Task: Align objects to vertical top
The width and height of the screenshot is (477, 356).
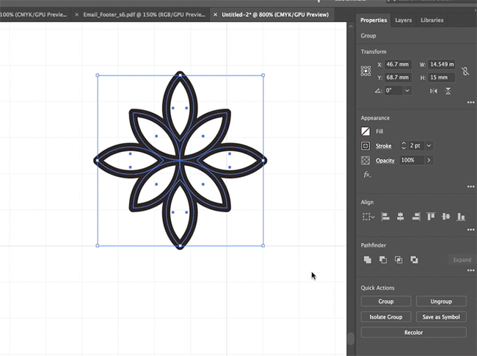Action: tap(431, 217)
